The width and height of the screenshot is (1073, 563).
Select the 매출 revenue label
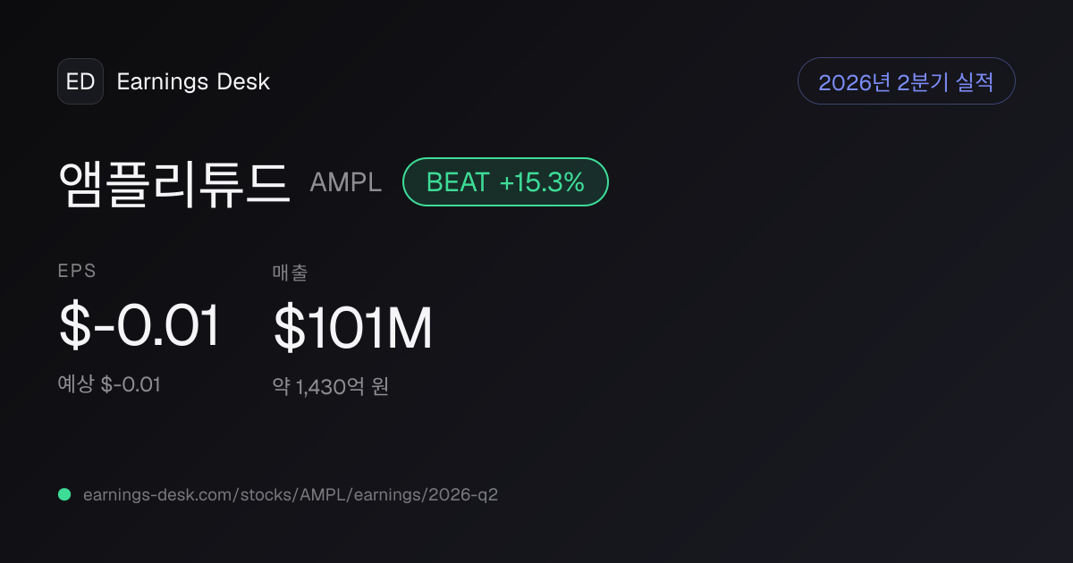point(290,273)
